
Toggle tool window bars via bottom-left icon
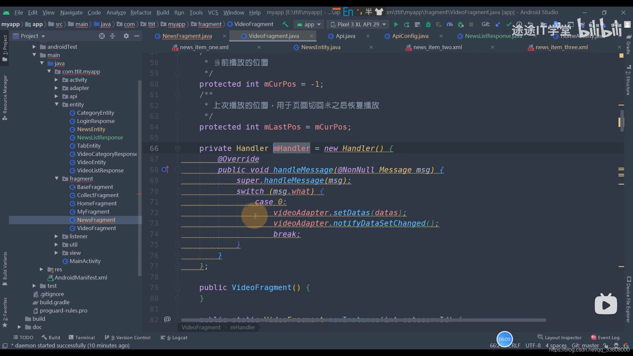(x=5, y=345)
